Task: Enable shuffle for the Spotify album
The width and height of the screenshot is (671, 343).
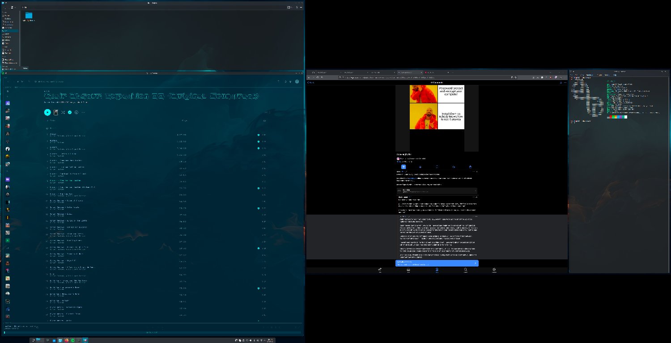Action: click(x=63, y=112)
